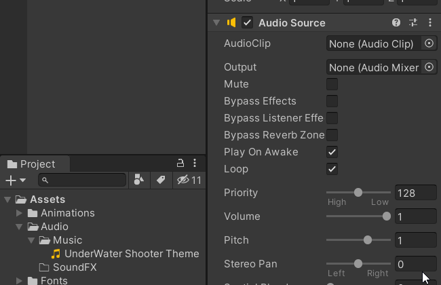
Task: Enable the Mute checkbox
Action: pyautogui.click(x=332, y=84)
